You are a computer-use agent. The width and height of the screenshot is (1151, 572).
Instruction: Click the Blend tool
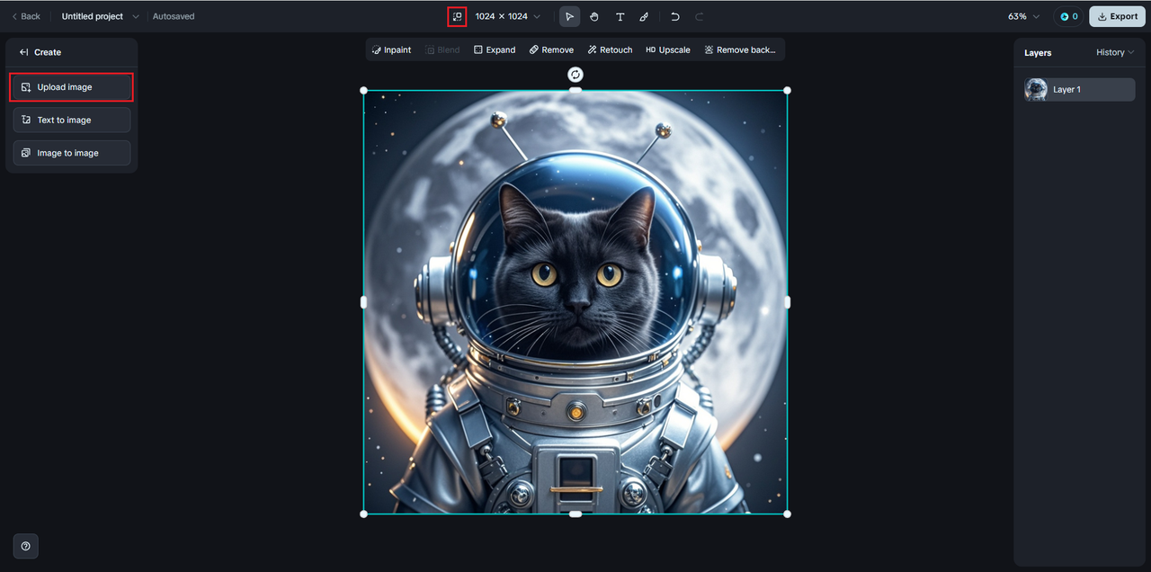coord(442,49)
